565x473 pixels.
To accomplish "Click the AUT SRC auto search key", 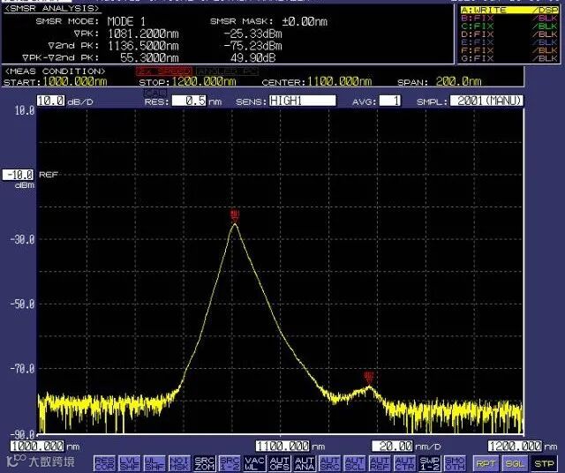I will coord(329,463).
